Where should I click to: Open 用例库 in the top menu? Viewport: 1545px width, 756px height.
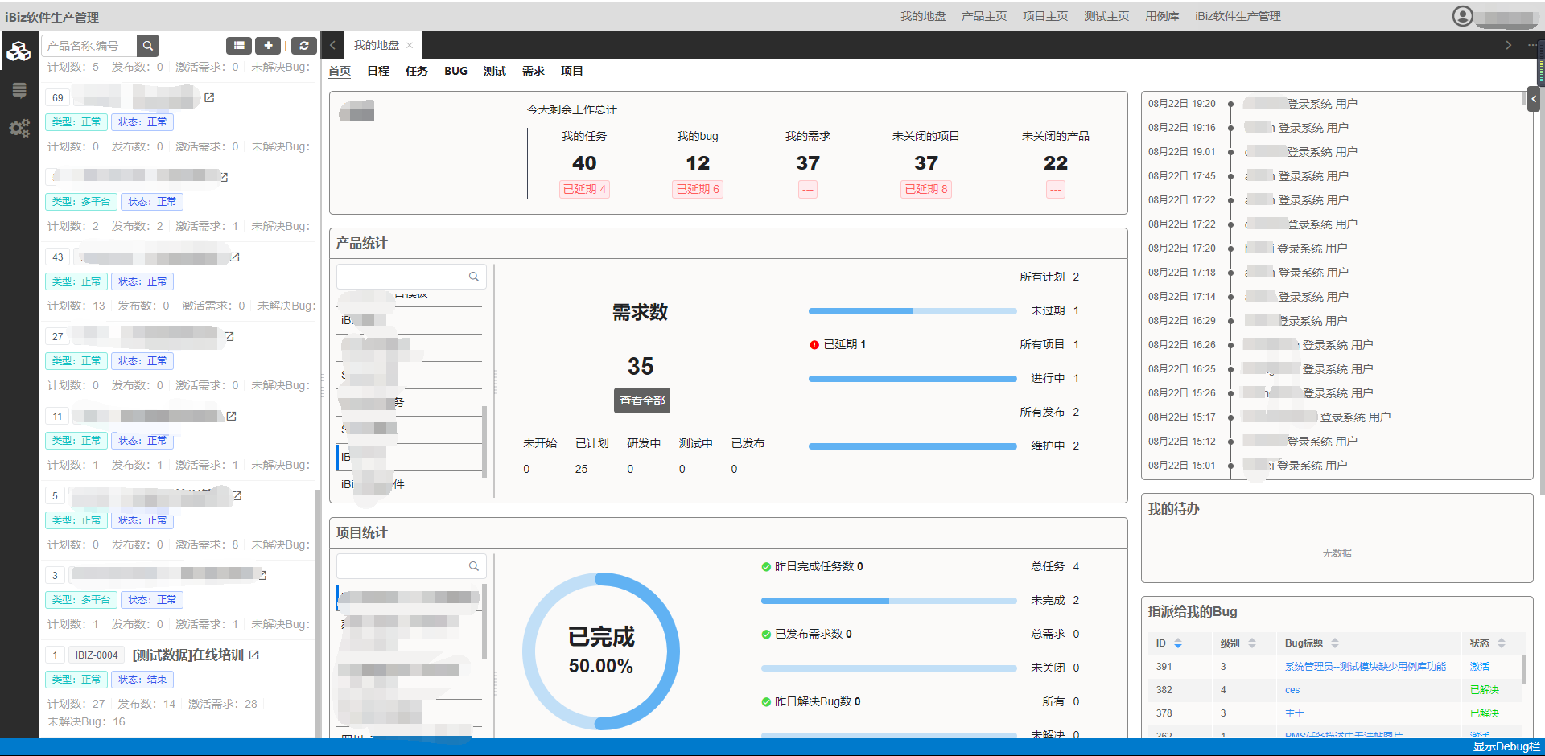(1162, 16)
